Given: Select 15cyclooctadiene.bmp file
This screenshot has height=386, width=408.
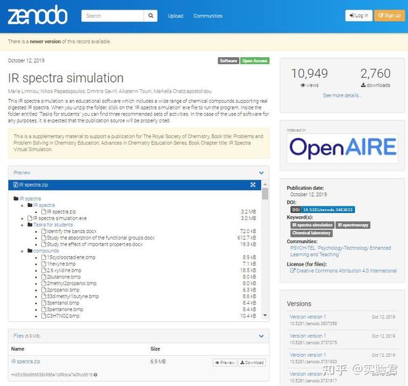Looking at the screenshot, I should (x=71, y=257).
